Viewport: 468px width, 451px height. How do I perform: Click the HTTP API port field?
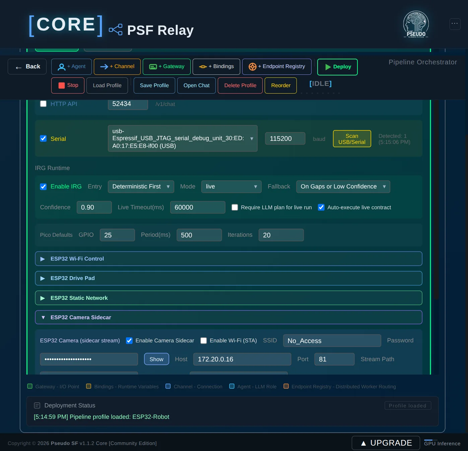pos(128,104)
